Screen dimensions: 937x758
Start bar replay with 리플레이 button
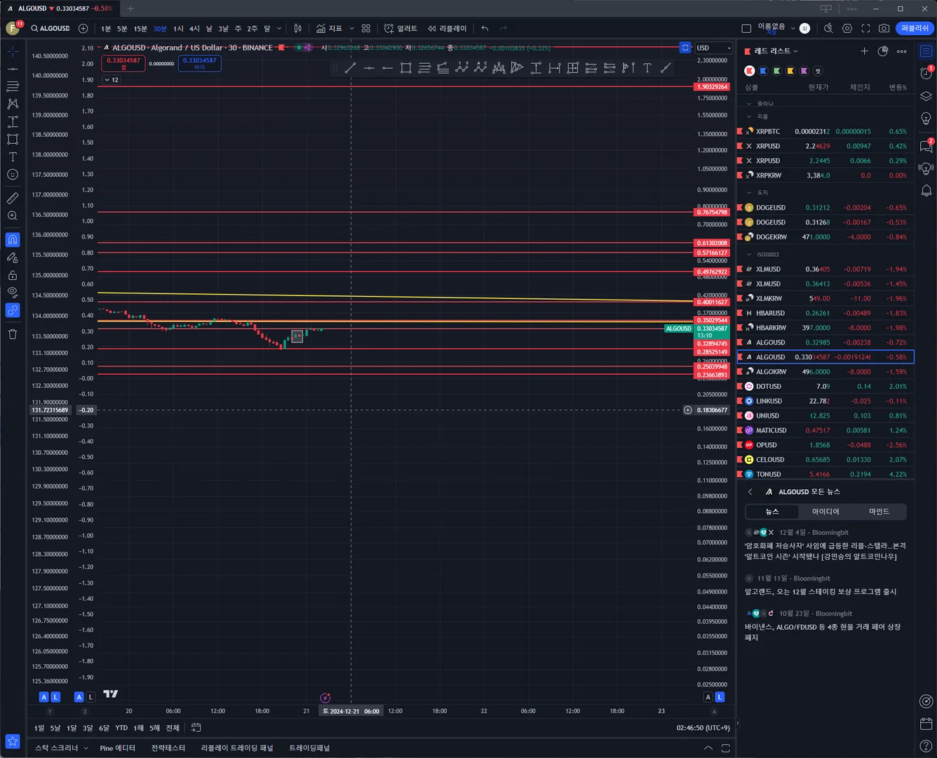click(x=447, y=28)
